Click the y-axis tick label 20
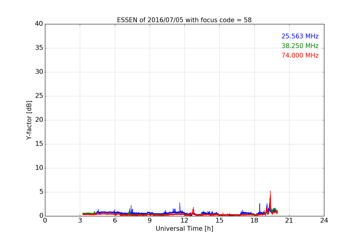The image size is (360, 240). click(39, 120)
